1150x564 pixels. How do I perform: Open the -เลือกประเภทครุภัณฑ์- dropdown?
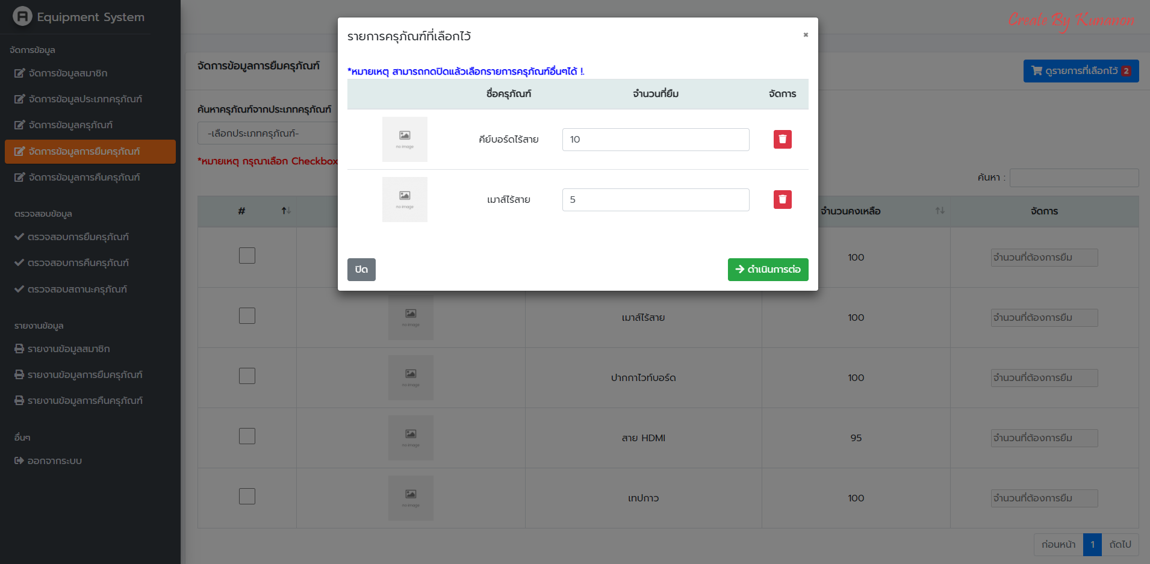click(x=268, y=134)
